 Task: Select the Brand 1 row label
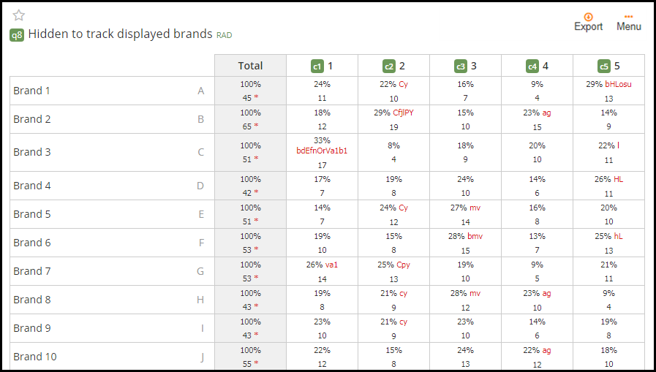pyautogui.click(x=31, y=91)
